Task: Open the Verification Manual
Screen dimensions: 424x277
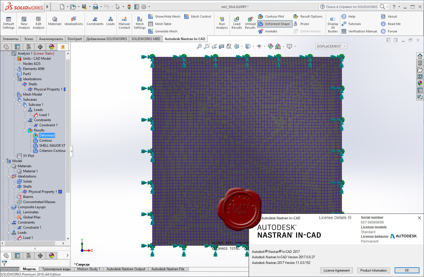Action: 359,31
